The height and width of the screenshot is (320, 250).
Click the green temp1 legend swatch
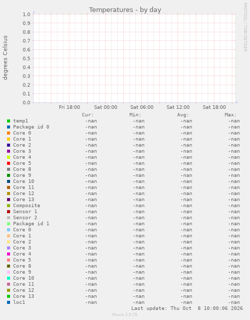(x=9, y=121)
